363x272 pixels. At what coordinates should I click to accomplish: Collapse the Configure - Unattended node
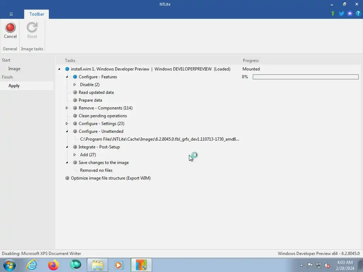pos(67,131)
